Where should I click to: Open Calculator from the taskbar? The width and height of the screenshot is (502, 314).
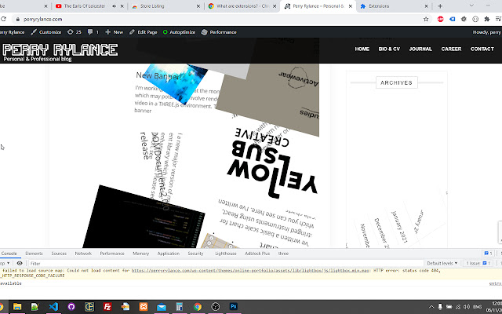[x=180, y=307]
